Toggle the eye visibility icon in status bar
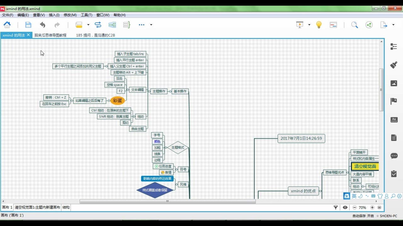Screen dimensions: 403x226 coord(345,207)
